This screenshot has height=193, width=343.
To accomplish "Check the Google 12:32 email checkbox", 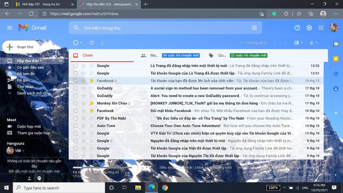I will (x=75, y=66).
